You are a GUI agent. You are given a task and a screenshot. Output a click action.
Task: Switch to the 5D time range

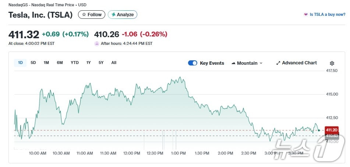tap(33, 63)
